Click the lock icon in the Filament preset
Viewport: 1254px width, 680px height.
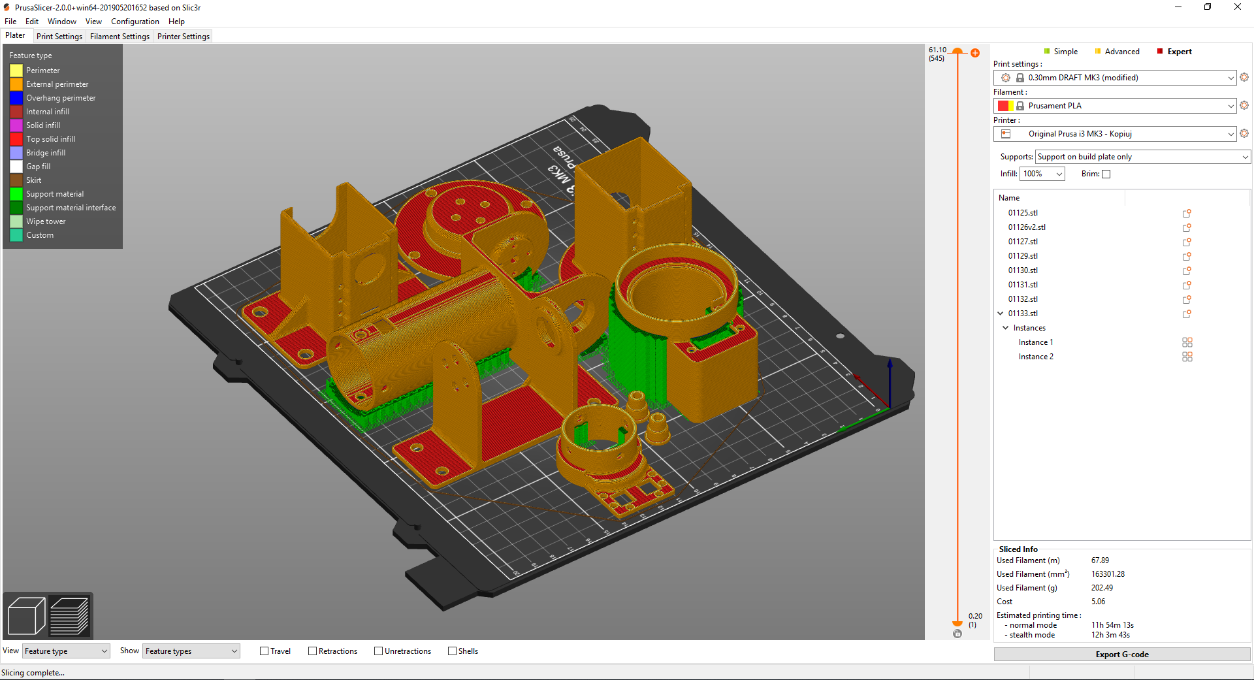click(1020, 106)
